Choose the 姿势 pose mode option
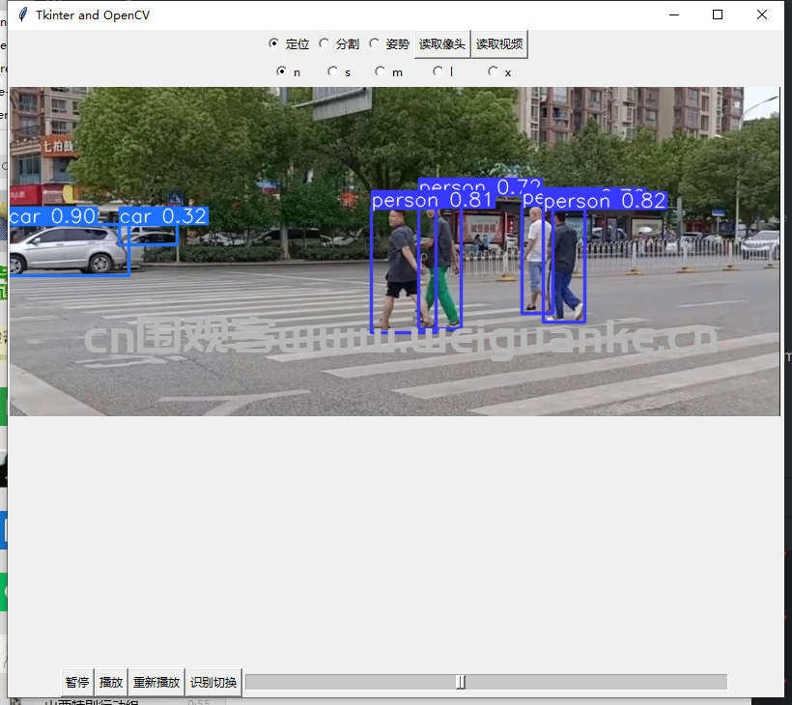The height and width of the screenshot is (705, 792). (375, 43)
